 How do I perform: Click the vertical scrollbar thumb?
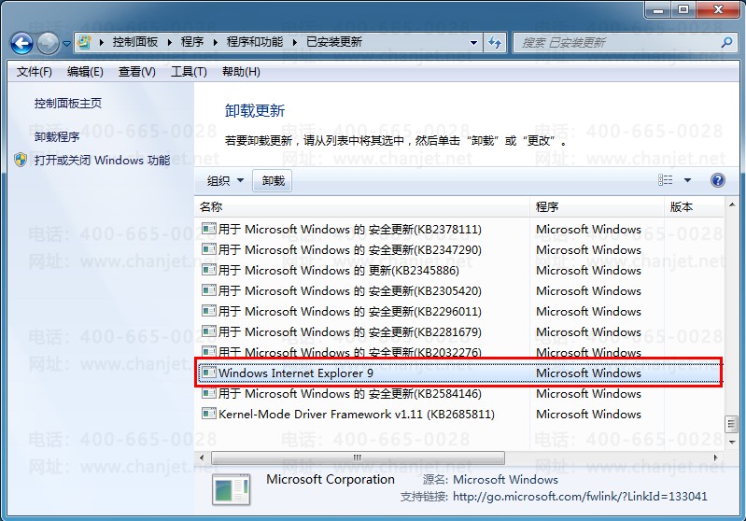tap(732, 425)
